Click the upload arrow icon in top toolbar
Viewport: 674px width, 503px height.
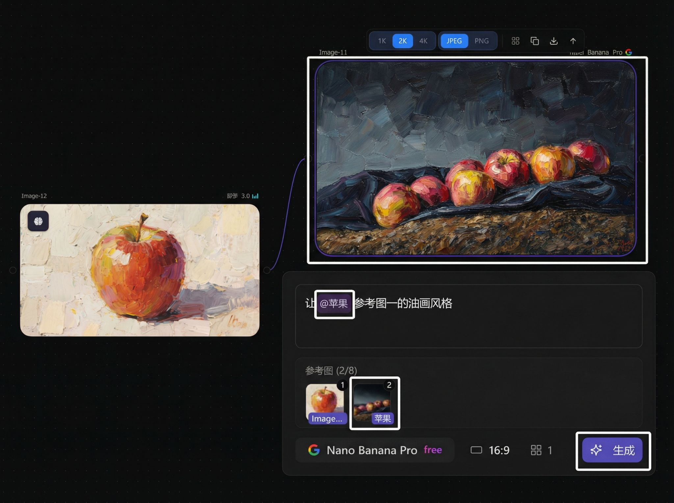click(573, 41)
